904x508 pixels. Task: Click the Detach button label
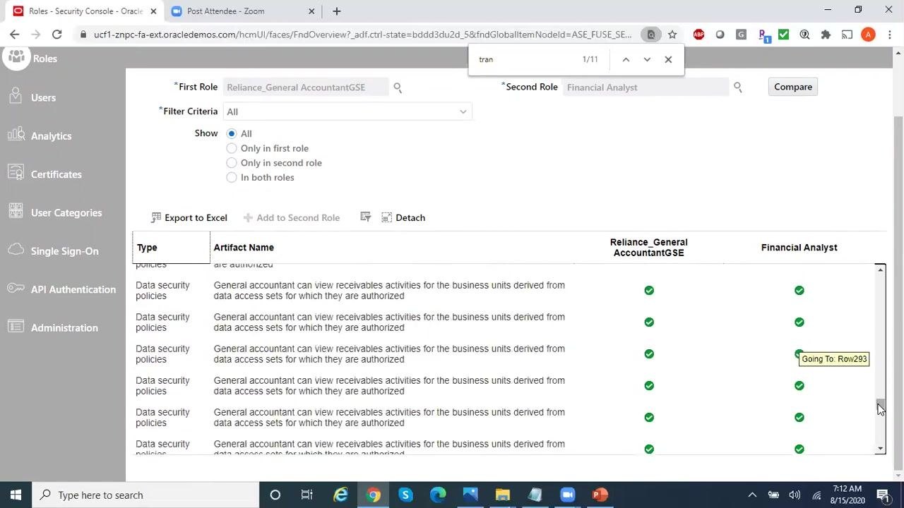tap(410, 217)
